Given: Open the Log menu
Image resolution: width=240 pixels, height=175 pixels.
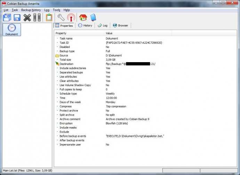Looking at the screenshot, I should [x=47, y=10].
